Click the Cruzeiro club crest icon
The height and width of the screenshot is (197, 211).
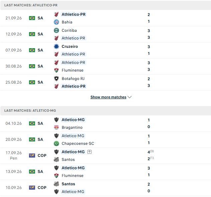tap(56, 46)
